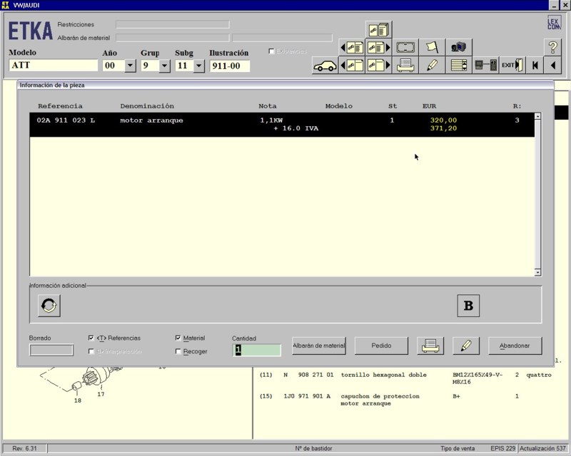The height and width of the screenshot is (456, 571).
Task: Expand the Subg dropdown
Action: tap(199, 66)
